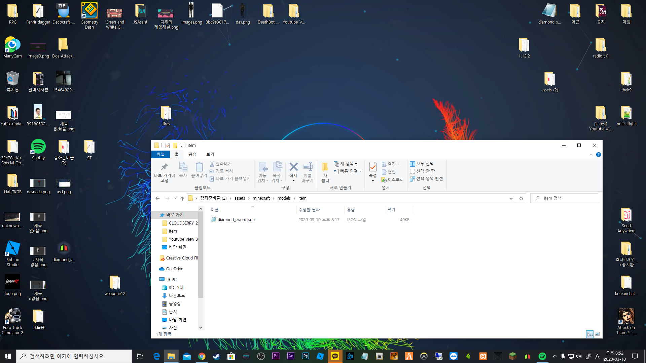The image size is (646, 363).
Task: Open Youtube View B folder in sidebar
Action: [x=180, y=239]
